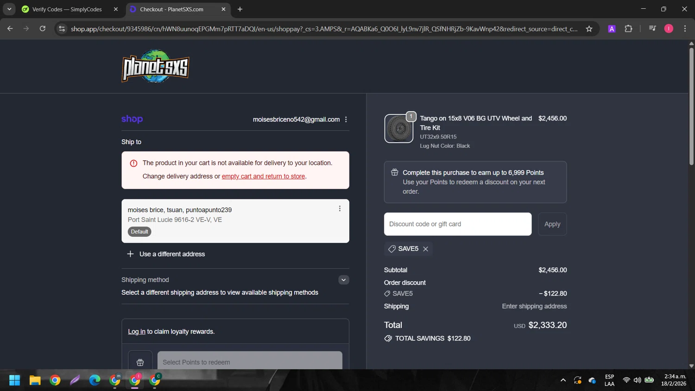This screenshot has width=695, height=391.
Task: Open the purple A browser extension
Action: click(x=612, y=29)
